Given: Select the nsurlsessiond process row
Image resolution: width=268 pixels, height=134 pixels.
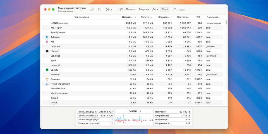Looking at the screenshot, I should [x=132, y=88].
